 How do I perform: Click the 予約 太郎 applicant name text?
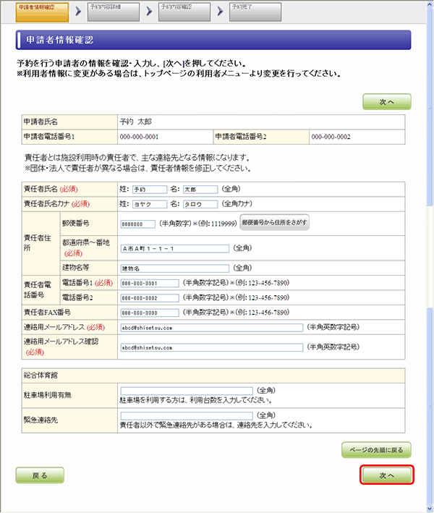point(136,122)
